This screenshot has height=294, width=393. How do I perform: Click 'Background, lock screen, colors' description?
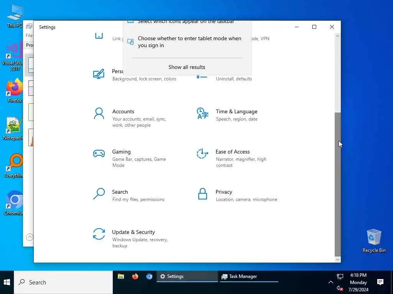click(x=144, y=79)
